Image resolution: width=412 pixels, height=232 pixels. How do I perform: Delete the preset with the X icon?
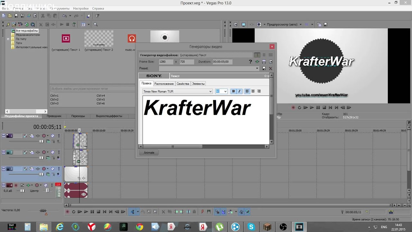tap(270, 68)
